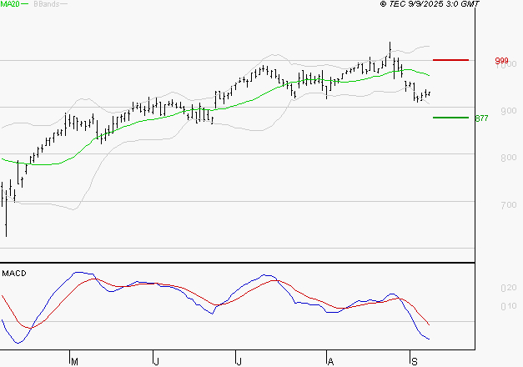
Task: Click the green support level line
Action: [450, 118]
